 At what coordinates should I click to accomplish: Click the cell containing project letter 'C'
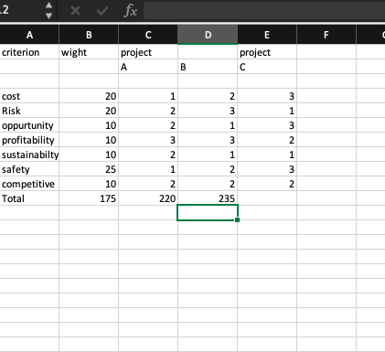tap(267, 67)
